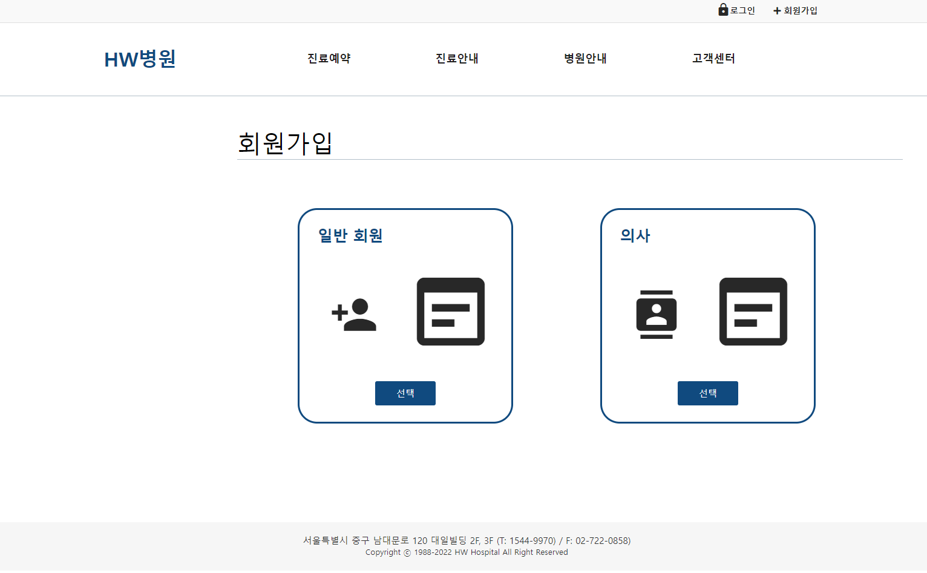Click the add-person icon in 일반 회원 card

(x=354, y=316)
